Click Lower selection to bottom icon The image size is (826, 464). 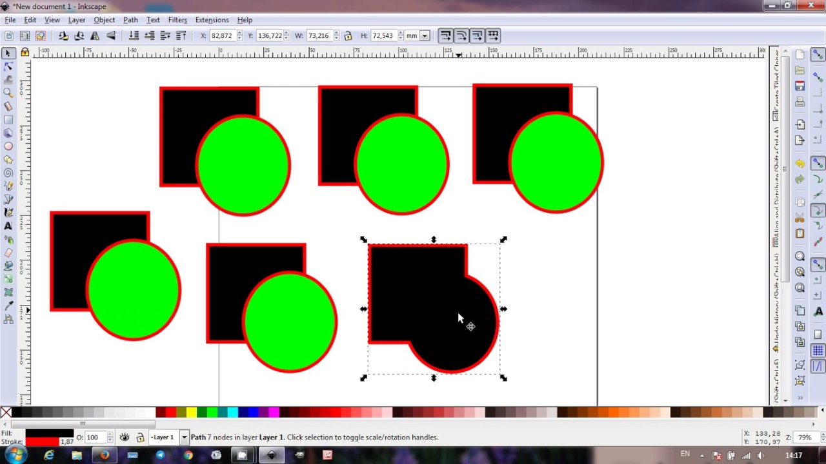(134, 35)
